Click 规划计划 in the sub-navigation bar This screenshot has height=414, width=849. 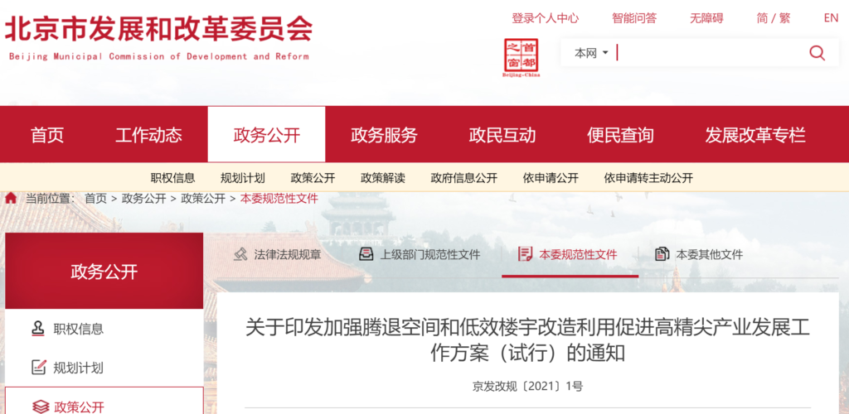coord(243,178)
